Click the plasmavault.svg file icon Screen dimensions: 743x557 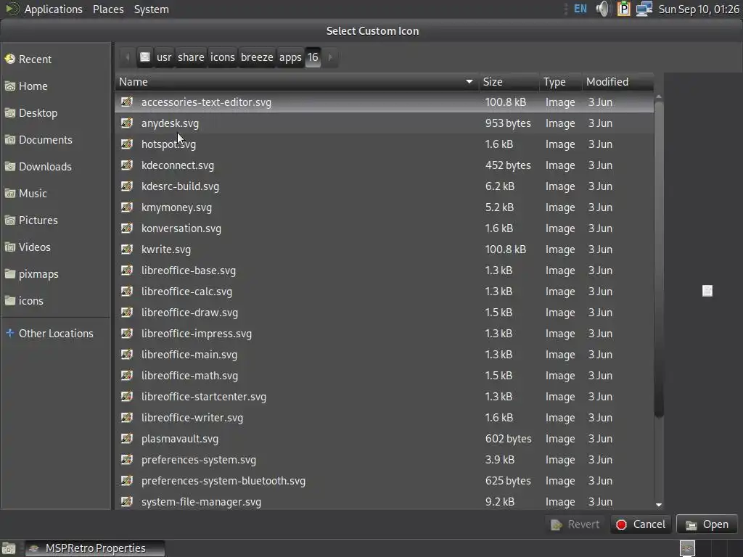126,439
